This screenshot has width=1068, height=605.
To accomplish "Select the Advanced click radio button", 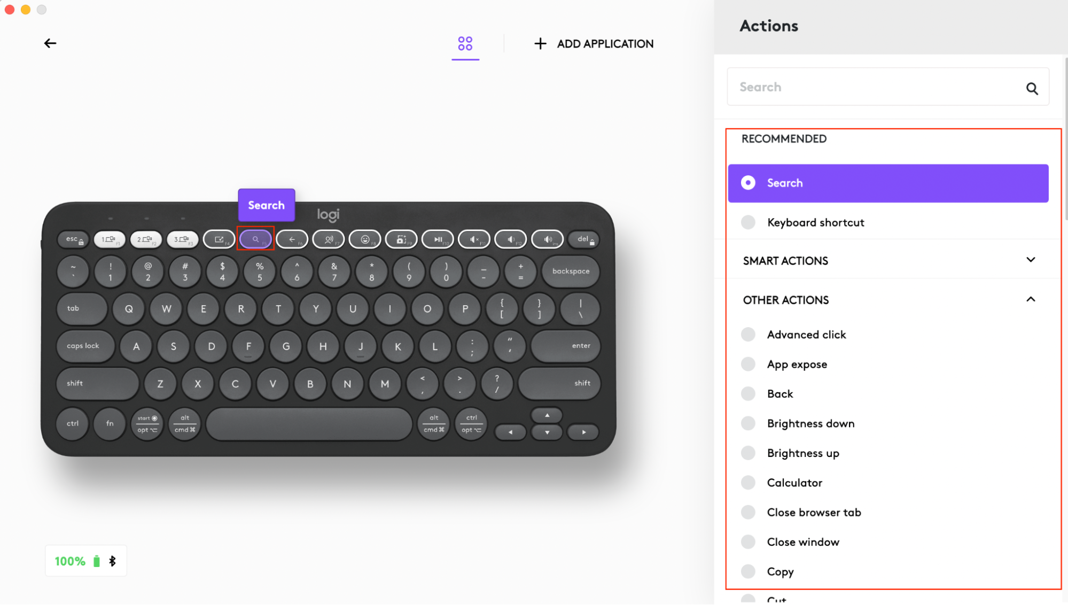I will [748, 333].
